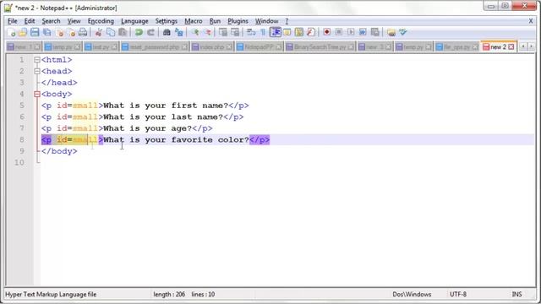Toggle the highlighted indent guide button
541x304 pixels.
pyautogui.click(x=275, y=32)
